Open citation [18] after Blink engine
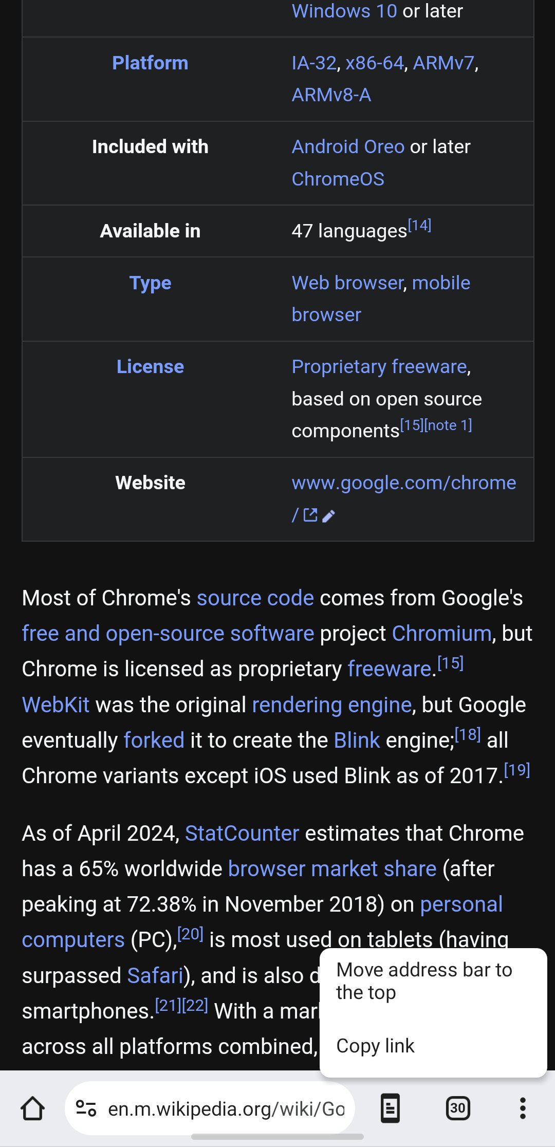 pyautogui.click(x=468, y=734)
